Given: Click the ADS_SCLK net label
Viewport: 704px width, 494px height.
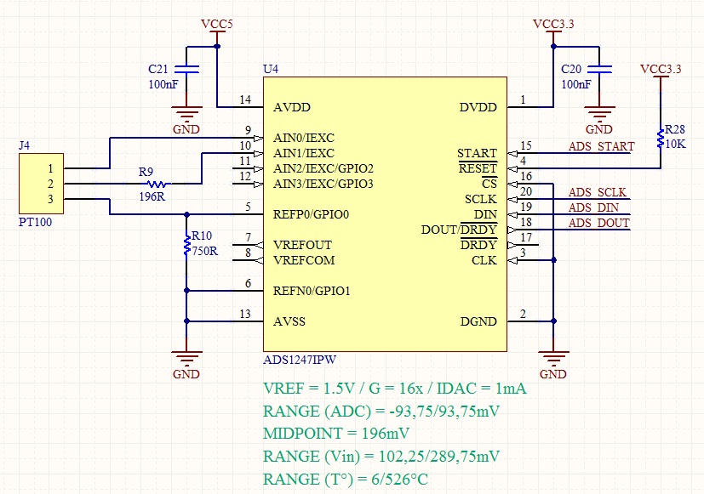Looking at the screenshot, I should [597, 192].
